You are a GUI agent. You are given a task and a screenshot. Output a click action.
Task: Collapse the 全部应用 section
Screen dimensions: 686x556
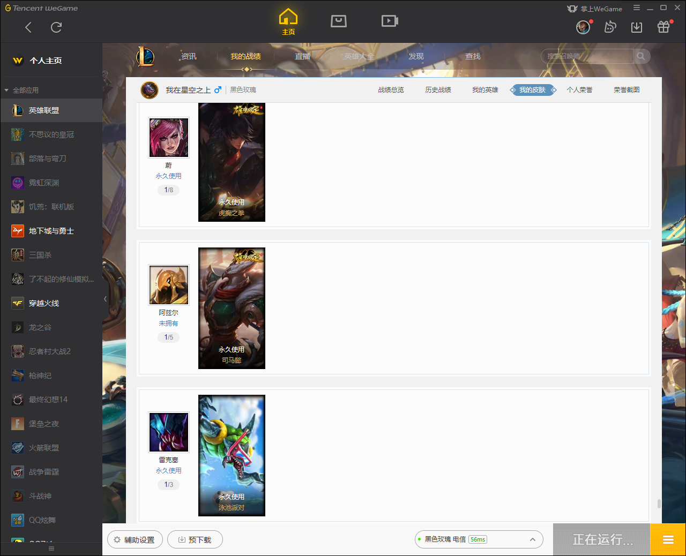[6, 91]
